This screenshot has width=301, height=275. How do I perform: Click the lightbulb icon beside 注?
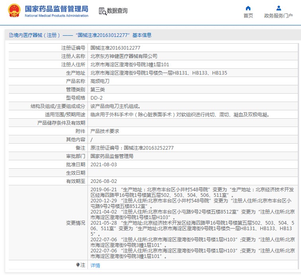point(78,265)
